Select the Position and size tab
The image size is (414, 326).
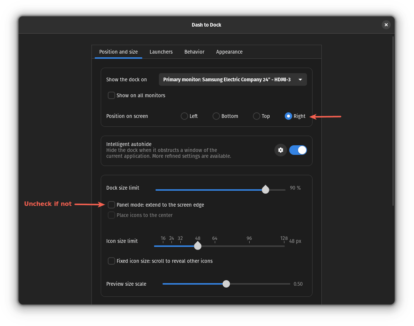pos(118,52)
